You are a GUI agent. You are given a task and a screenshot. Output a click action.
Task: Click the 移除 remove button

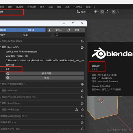45,78
